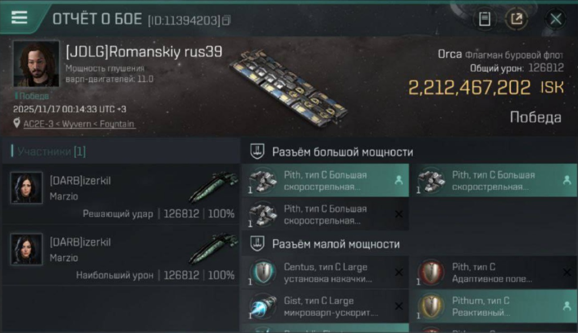Image resolution: width=578 pixels, height=333 pixels.
Task: Follow the AC2E-3 Wyvern Fountain location link
Action: pyautogui.click(x=79, y=124)
